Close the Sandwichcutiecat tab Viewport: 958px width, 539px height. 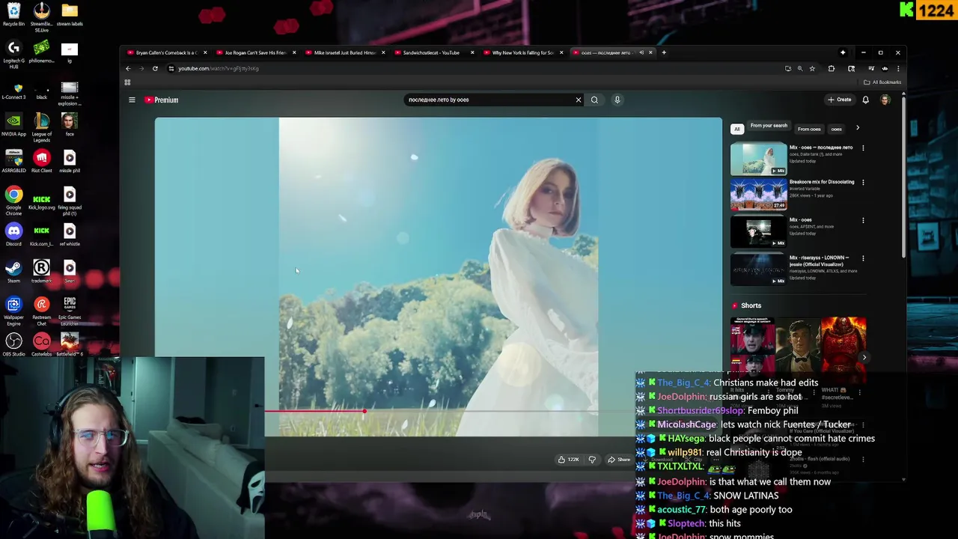472,52
